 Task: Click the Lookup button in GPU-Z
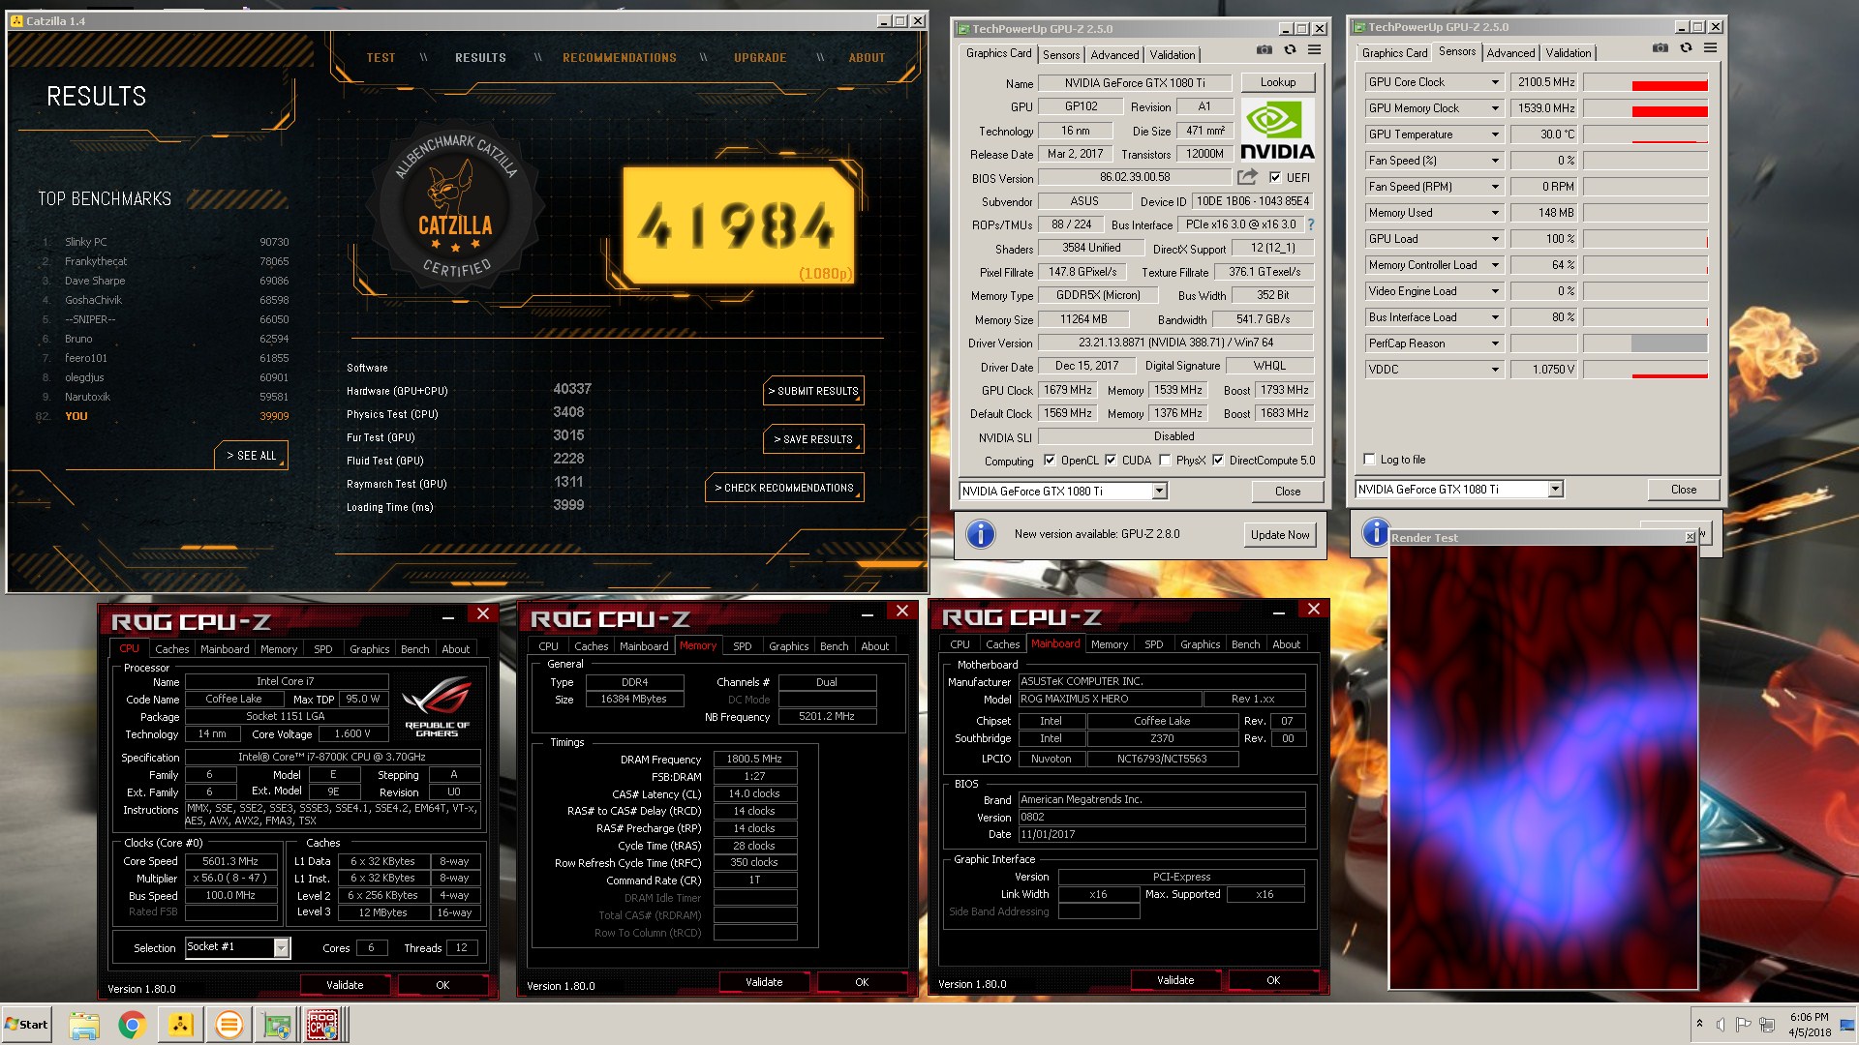[1277, 82]
